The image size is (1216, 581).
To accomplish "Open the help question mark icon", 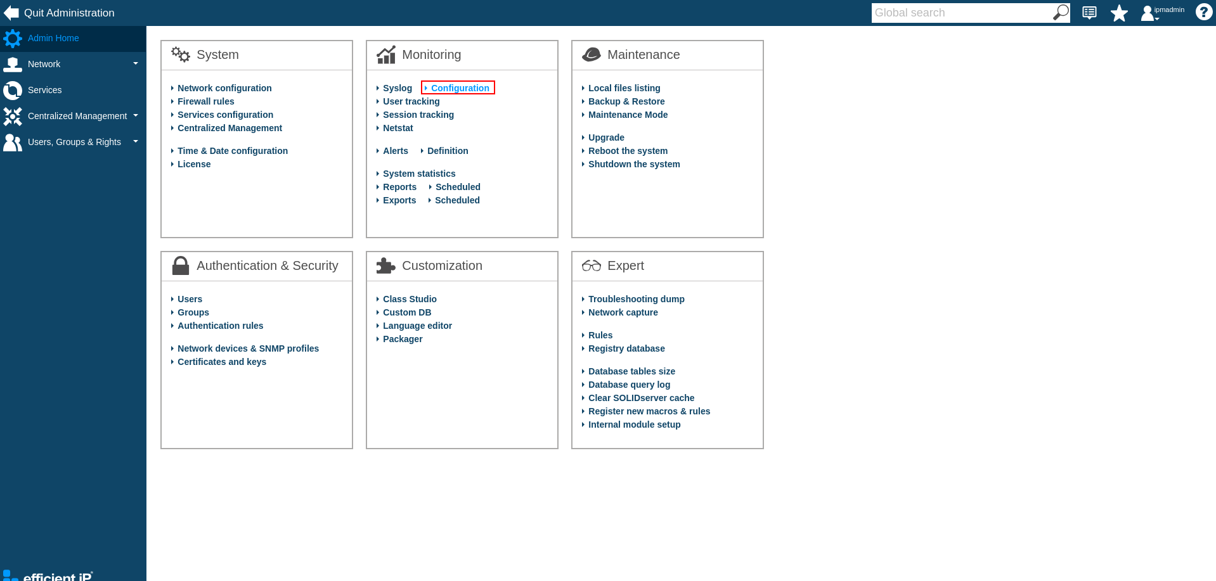I will [1203, 12].
